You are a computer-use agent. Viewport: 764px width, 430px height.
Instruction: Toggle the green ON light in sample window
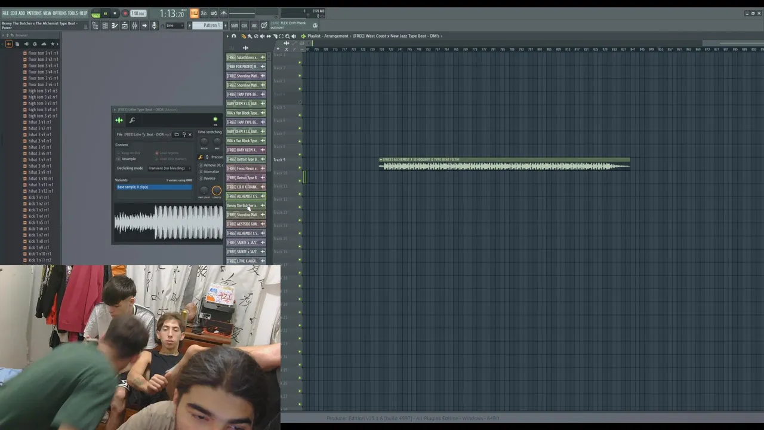coord(215,119)
